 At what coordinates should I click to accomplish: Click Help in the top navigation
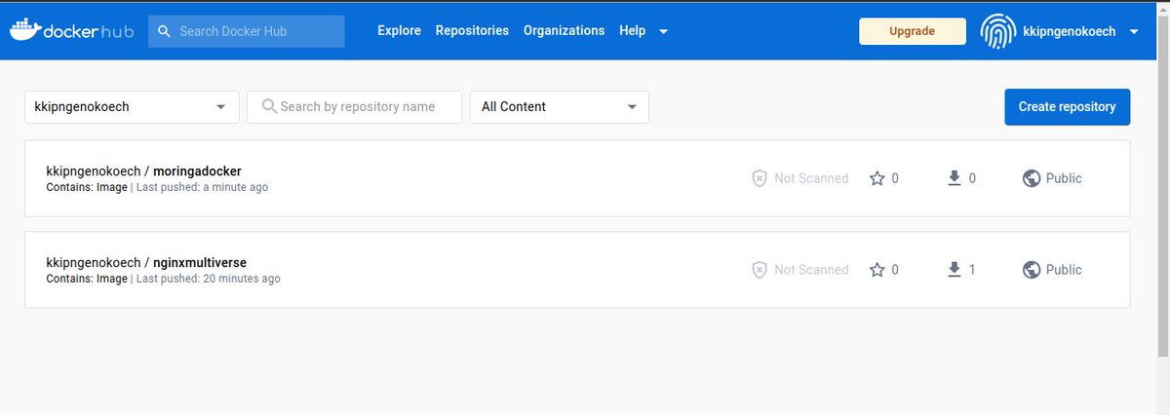(x=632, y=30)
